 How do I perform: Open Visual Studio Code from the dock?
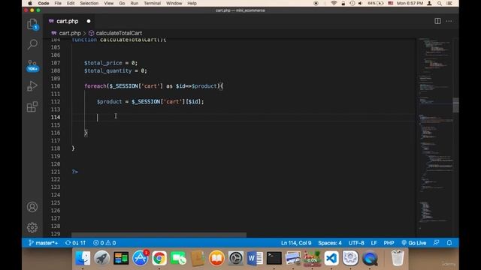tap(331, 258)
